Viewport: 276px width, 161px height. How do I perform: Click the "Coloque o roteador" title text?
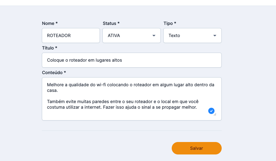click(84, 60)
